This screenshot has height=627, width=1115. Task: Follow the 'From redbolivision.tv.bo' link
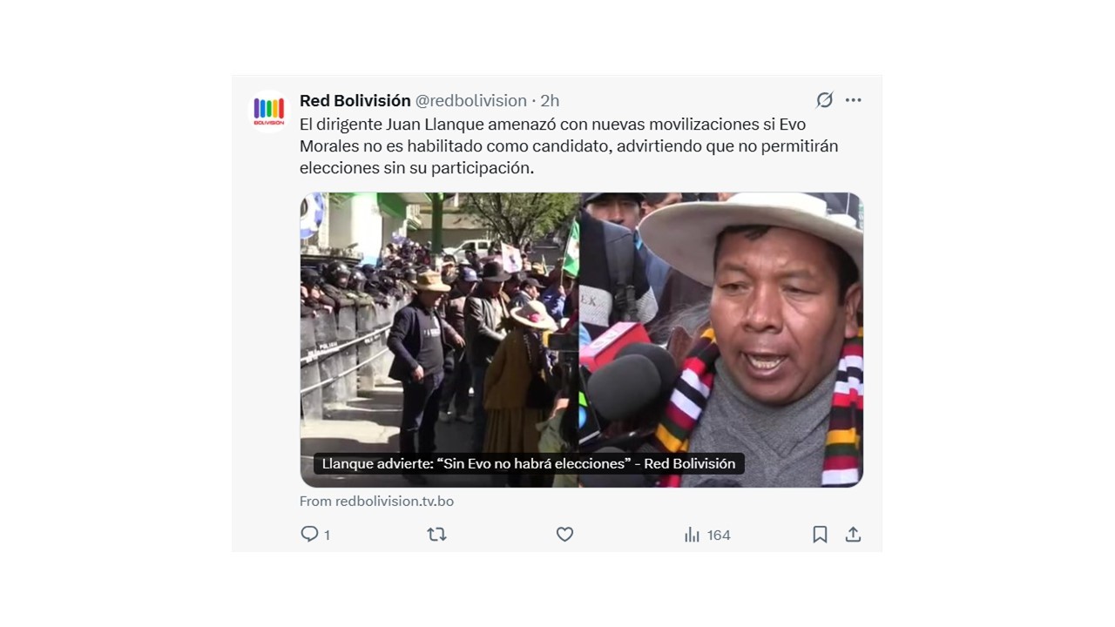(376, 501)
